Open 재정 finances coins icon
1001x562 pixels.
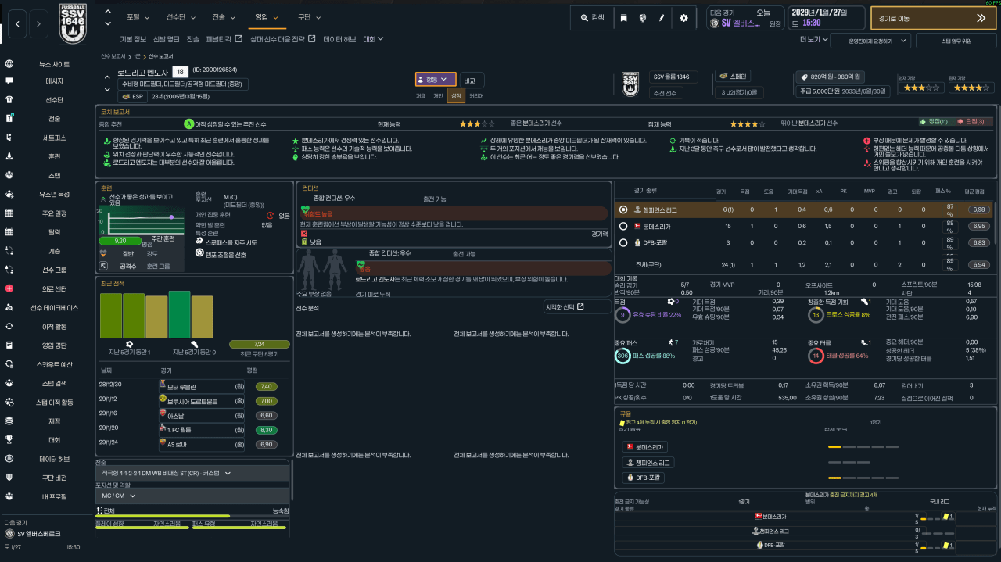9,421
